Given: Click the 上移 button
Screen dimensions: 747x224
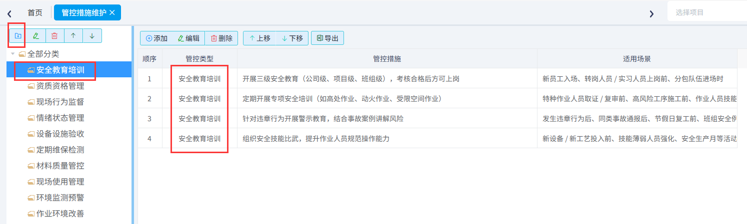Looking at the screenshot, I should tap(259, 38).
